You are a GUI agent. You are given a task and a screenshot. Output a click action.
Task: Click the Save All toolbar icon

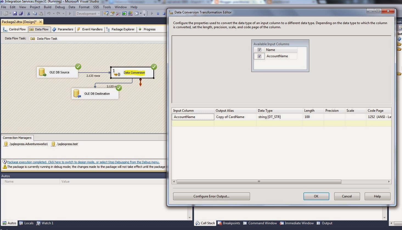pyautogui.click(x=21, y=13)
